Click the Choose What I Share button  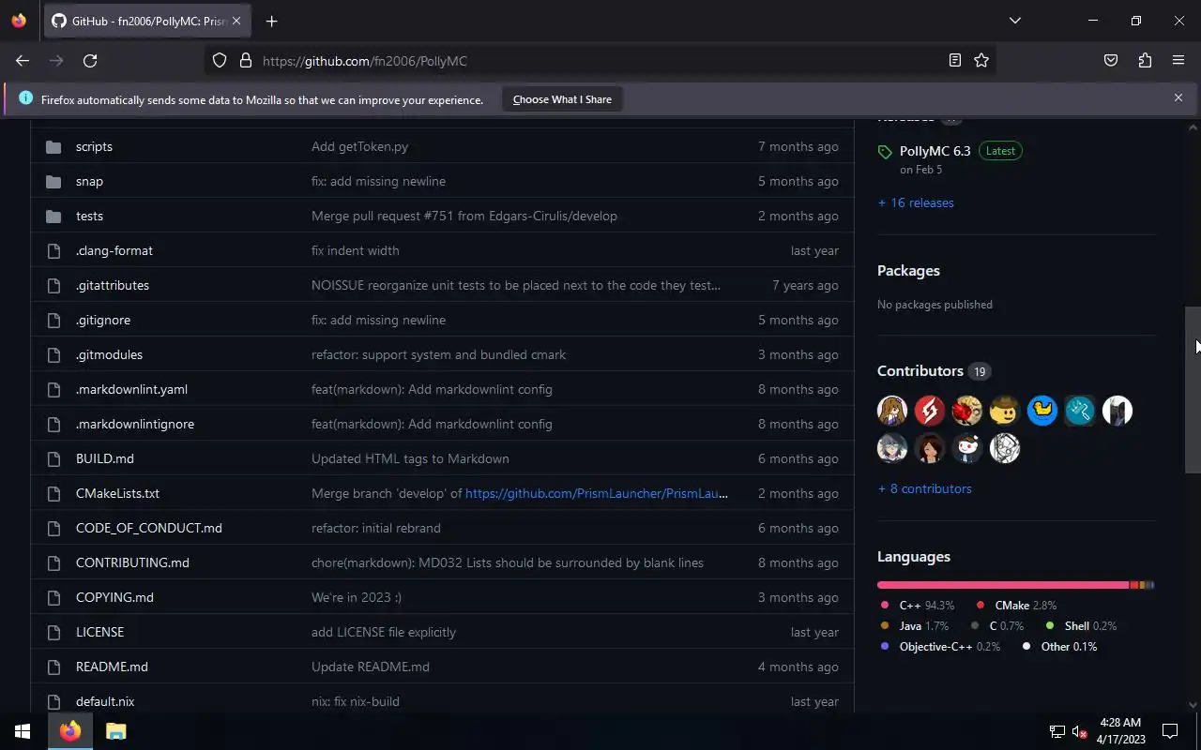click(x=562, y=99)
